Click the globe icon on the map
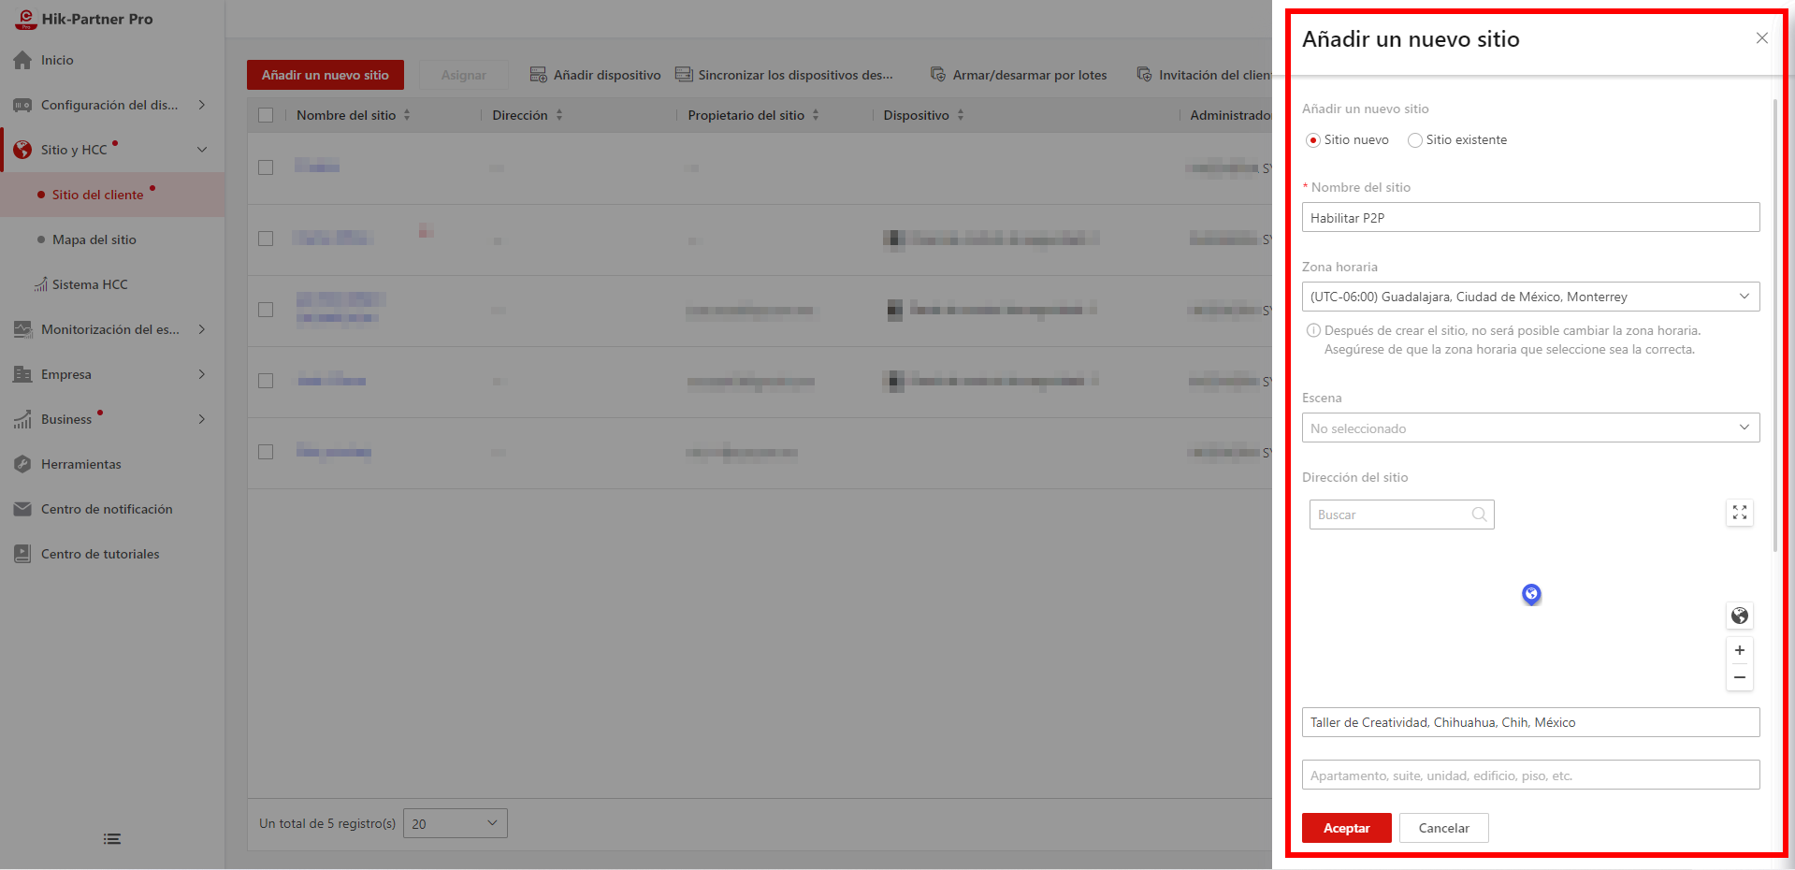Image resolution: width=1795 pixels, height=870 pixels. pos(1739,616)
